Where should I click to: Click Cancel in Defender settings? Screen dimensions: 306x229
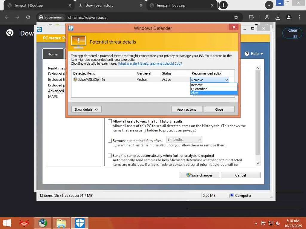pos(241,175)
